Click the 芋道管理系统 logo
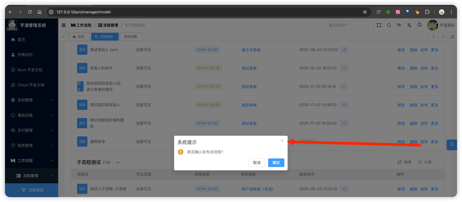The image size is (462, 202). (26, 25)
